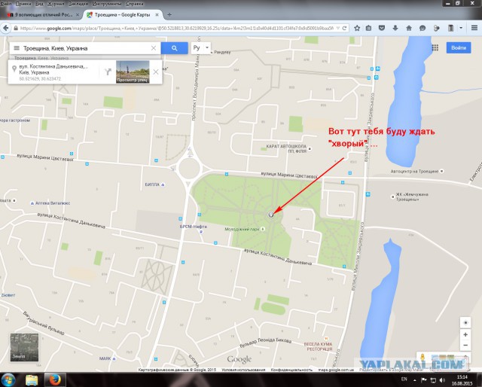
Task: Click the БРСМ-Нафта gas station label
Action: [193, 227]
